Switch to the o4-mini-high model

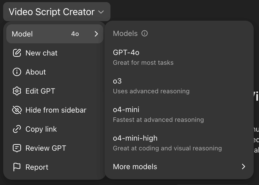179,143
